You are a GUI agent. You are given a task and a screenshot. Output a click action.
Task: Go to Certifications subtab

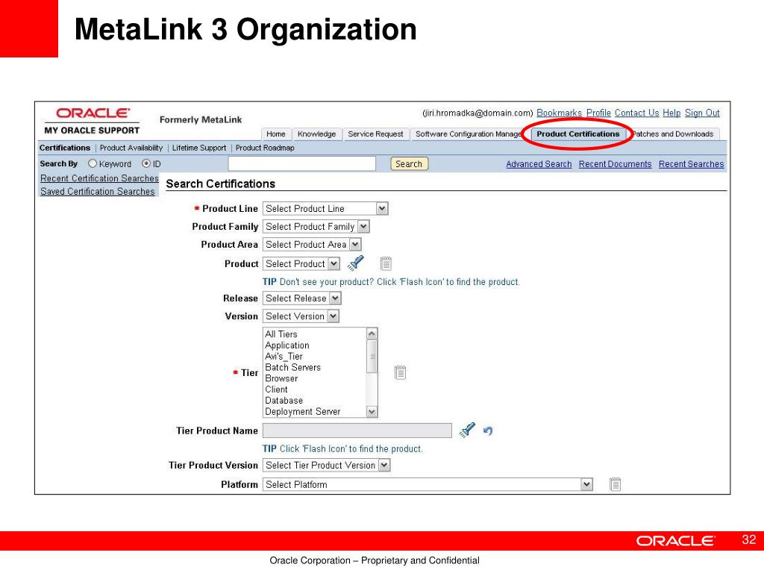coord(65,148)
